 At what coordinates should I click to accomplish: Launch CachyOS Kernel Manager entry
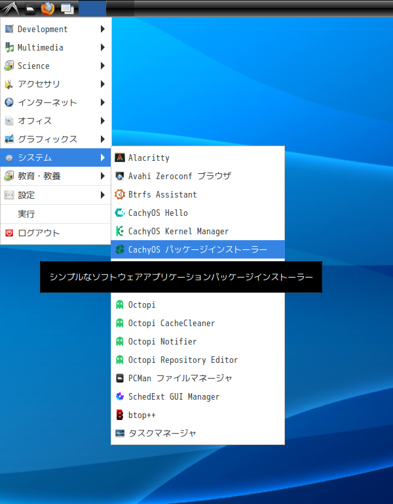point(198,231)
